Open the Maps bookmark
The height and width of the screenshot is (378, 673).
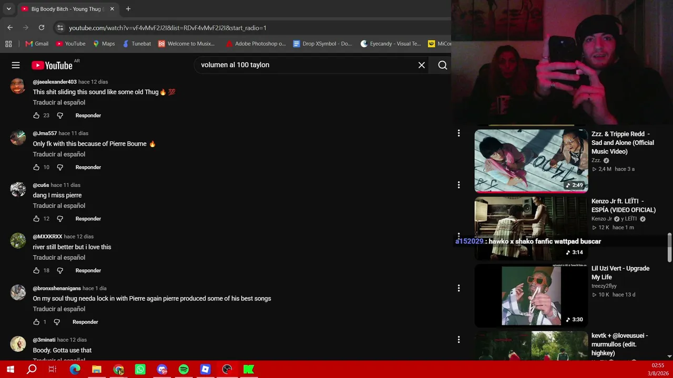click(104, 44)
